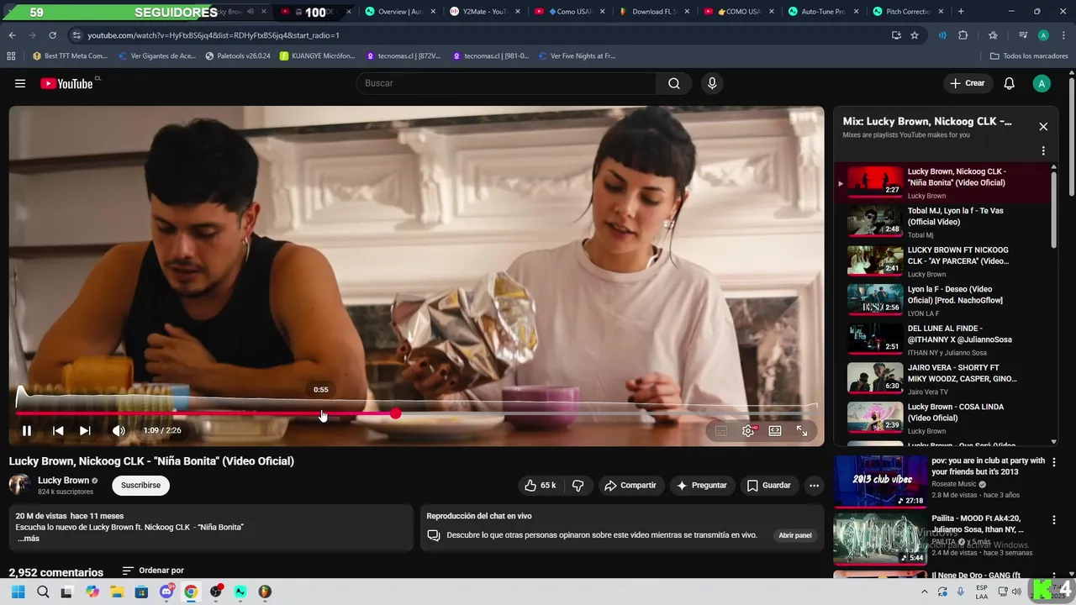The image size is (1076, 605).
Task: Play Lyon la F Deseo video
Action: tap(941, 301)
